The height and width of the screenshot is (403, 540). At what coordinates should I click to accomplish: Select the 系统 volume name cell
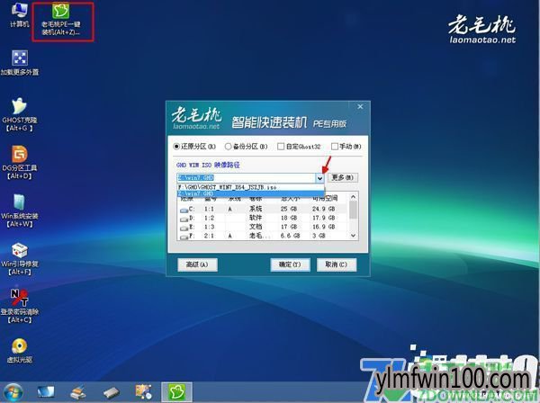[256, 209]
